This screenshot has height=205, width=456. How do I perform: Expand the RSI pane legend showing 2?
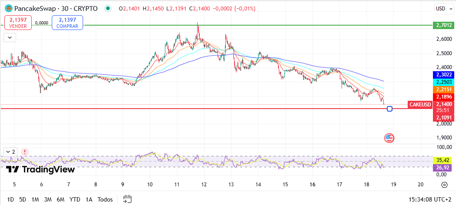point(10,152)
